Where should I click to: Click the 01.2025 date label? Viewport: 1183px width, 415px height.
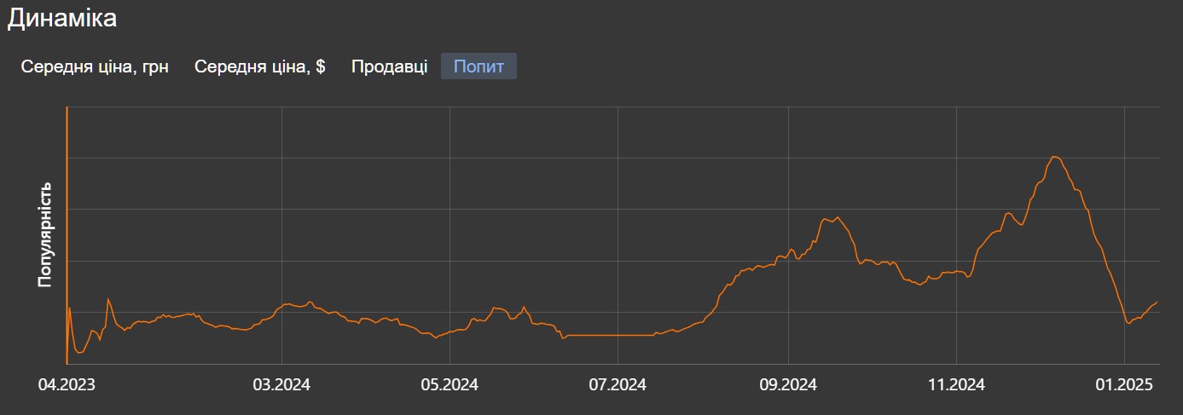click(x=1125, y=385)
